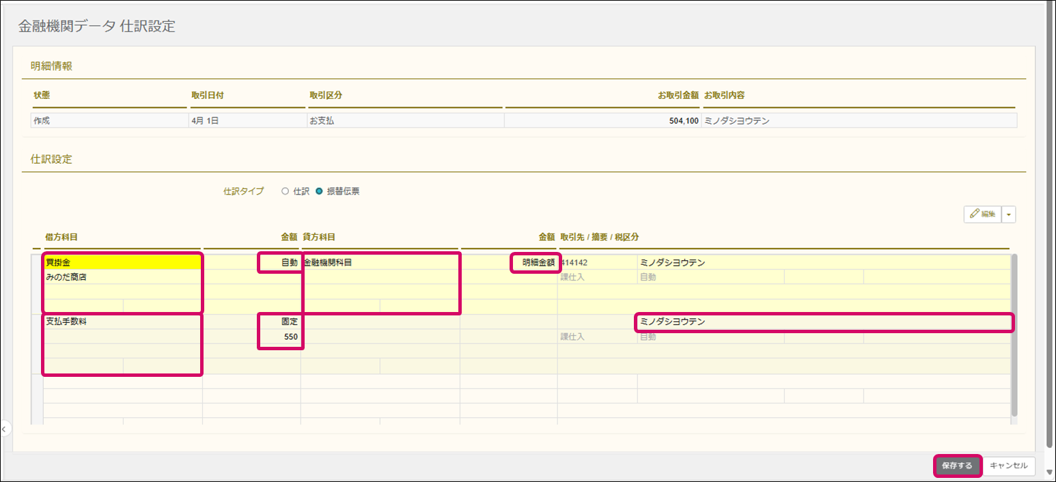Select the 仕訳 radio button

pos(286,192)
